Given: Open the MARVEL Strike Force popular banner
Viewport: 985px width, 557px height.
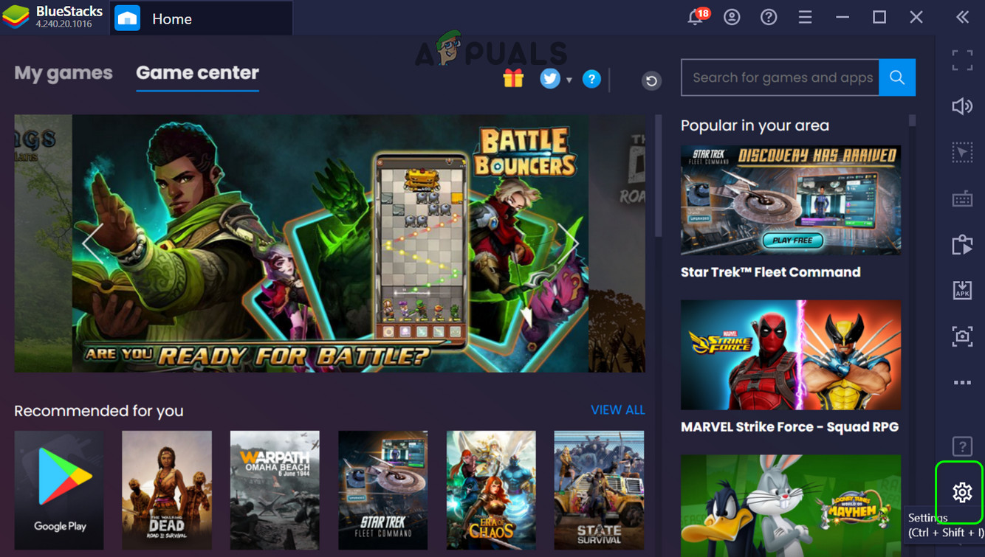Looking at the screenshot, I should [791, 355].
